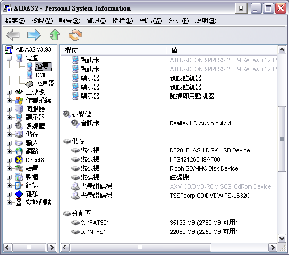Open the ATI RADEON XPRESS 200M first link
Viewport: 289px width, 255px height.
click(224, 60)
